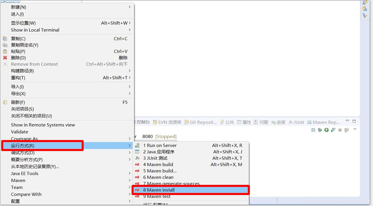Switch to the 公共 tab
373x206 pixels.
pos(227,122)
